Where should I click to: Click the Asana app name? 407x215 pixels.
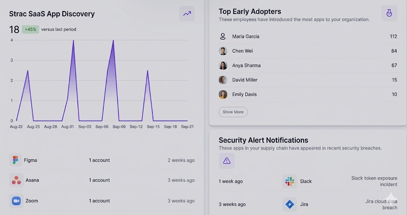[32, 180]
